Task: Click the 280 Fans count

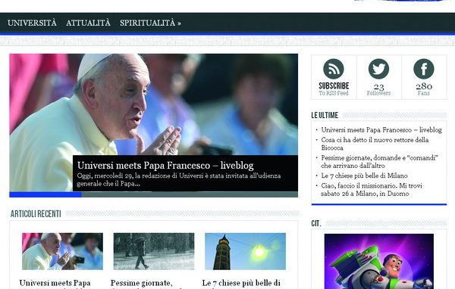Action: point(424,89)
